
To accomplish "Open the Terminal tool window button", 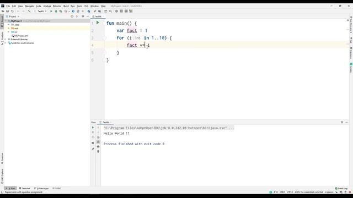I will click(x=24, y=188).
